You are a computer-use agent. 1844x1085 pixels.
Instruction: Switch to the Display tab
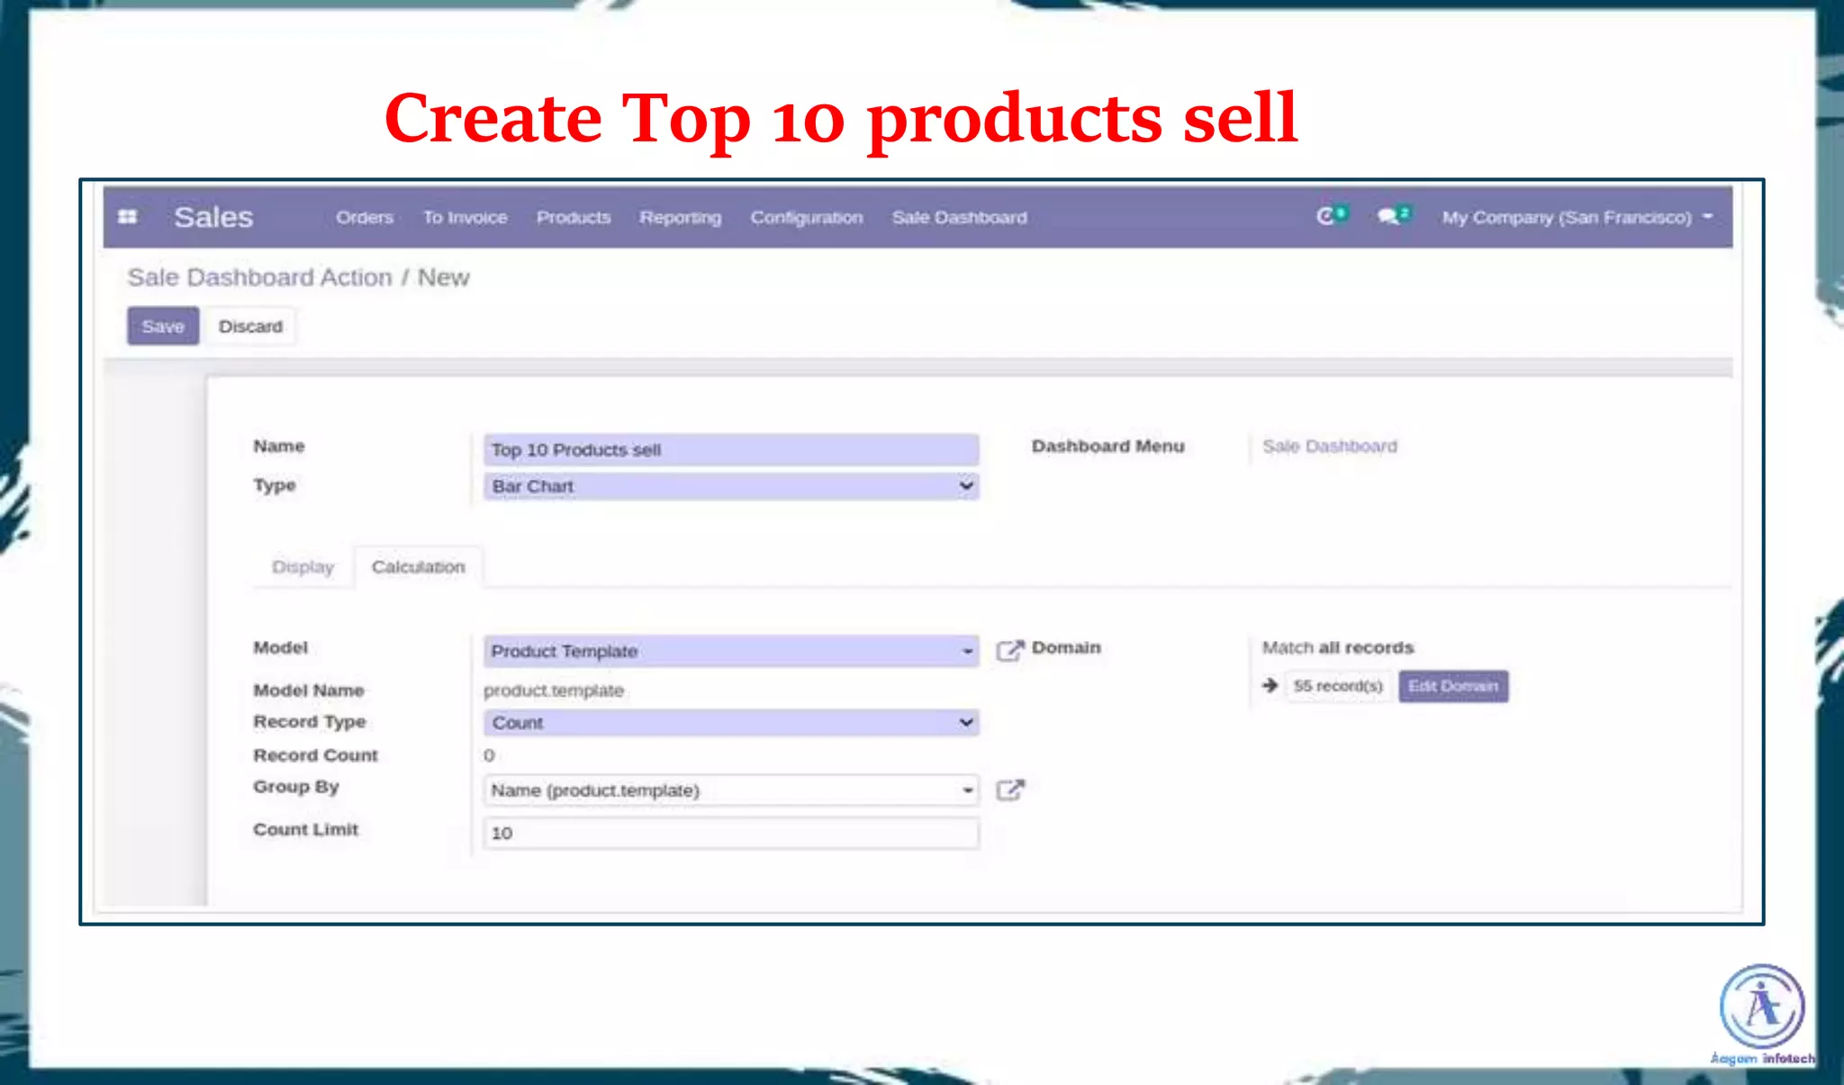pos(303,567)
